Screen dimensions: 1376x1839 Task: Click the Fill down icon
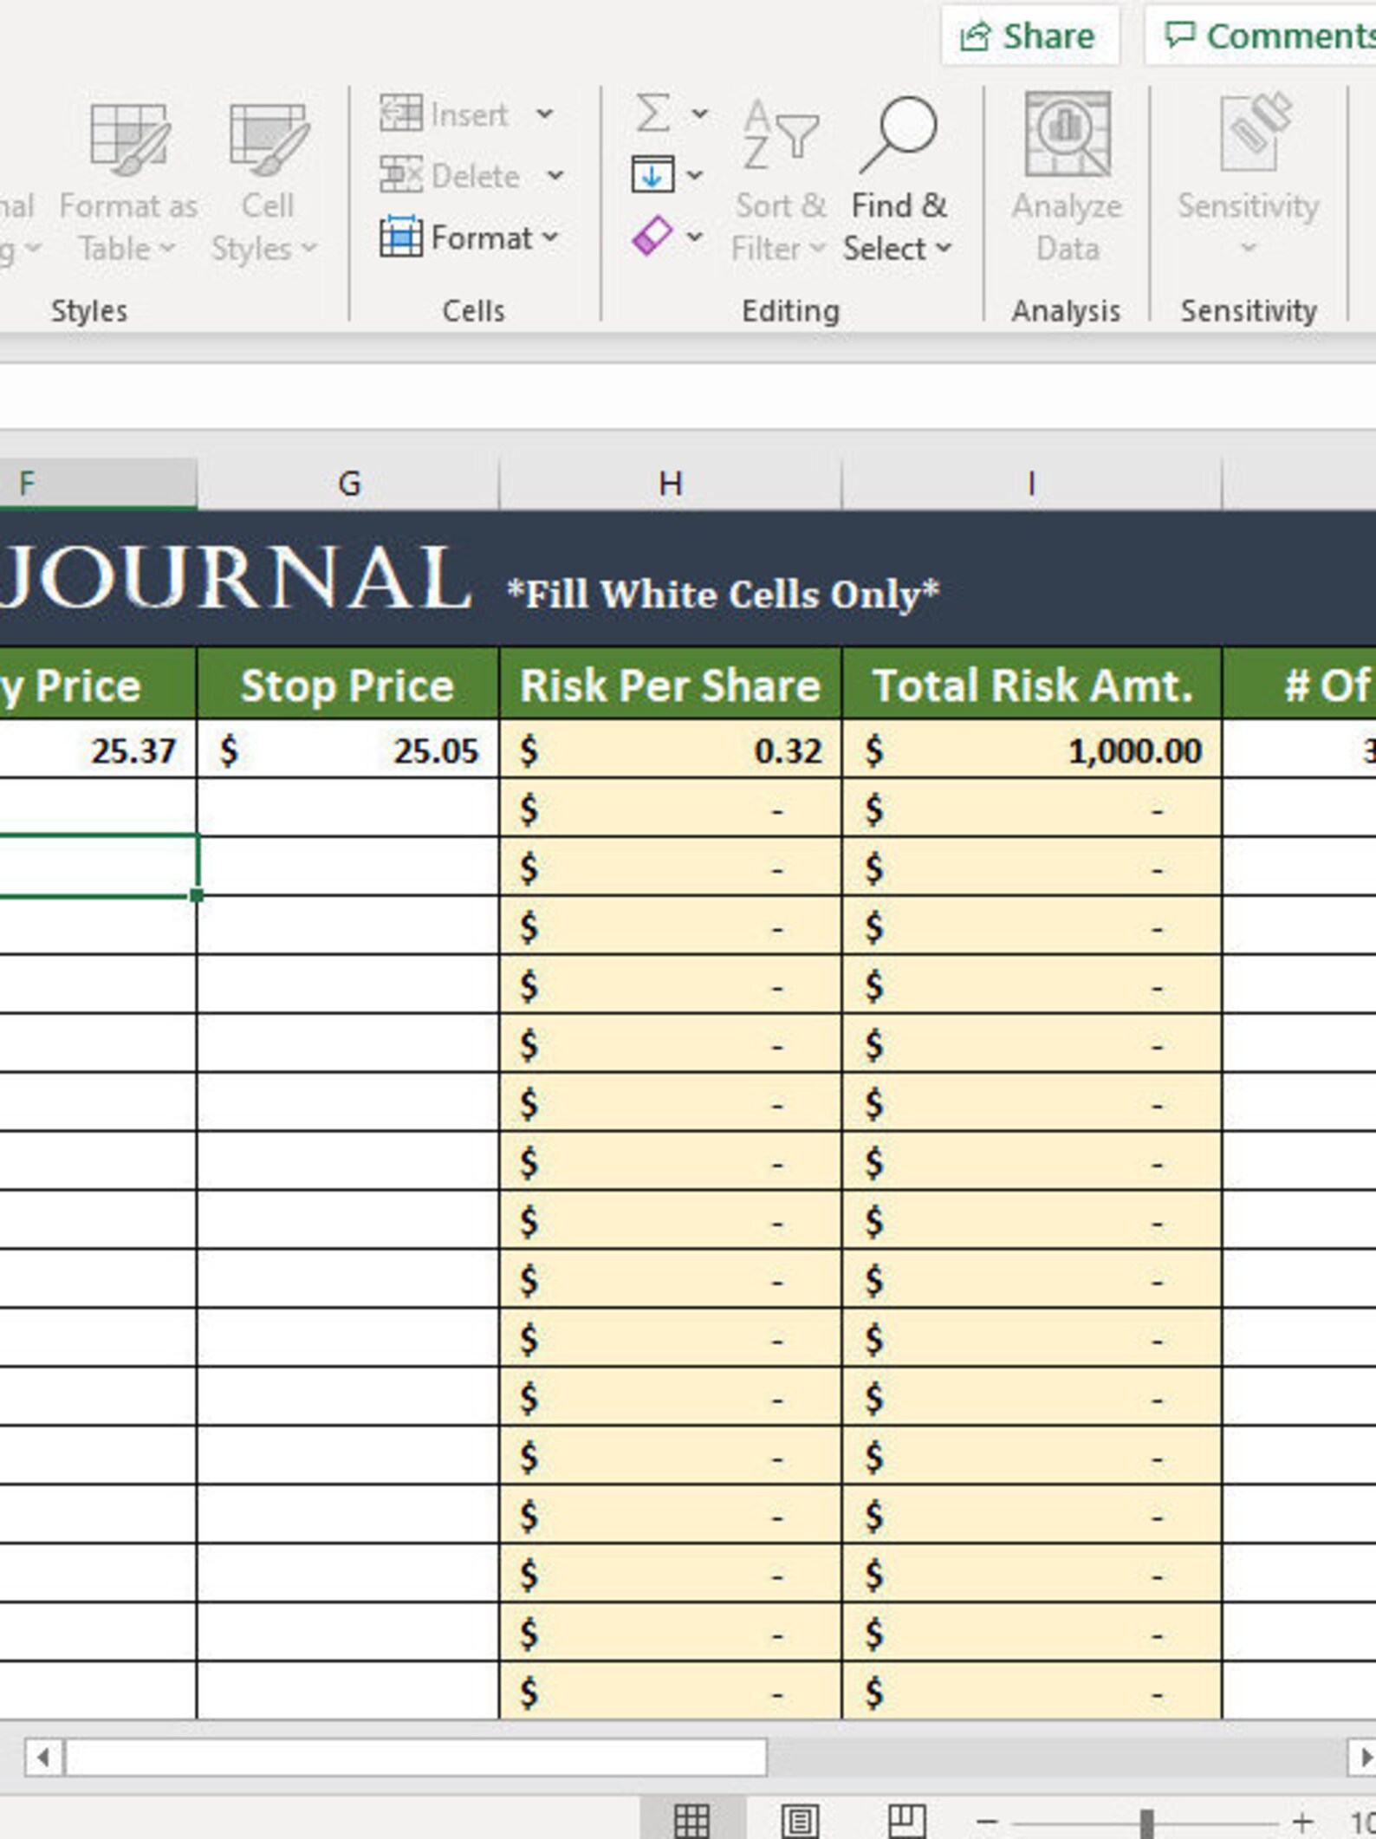(652, 174)
